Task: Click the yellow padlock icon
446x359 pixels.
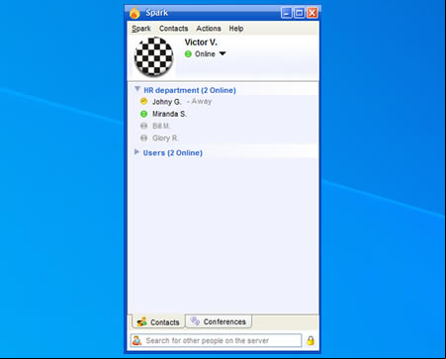Action: tap(311, 340)
